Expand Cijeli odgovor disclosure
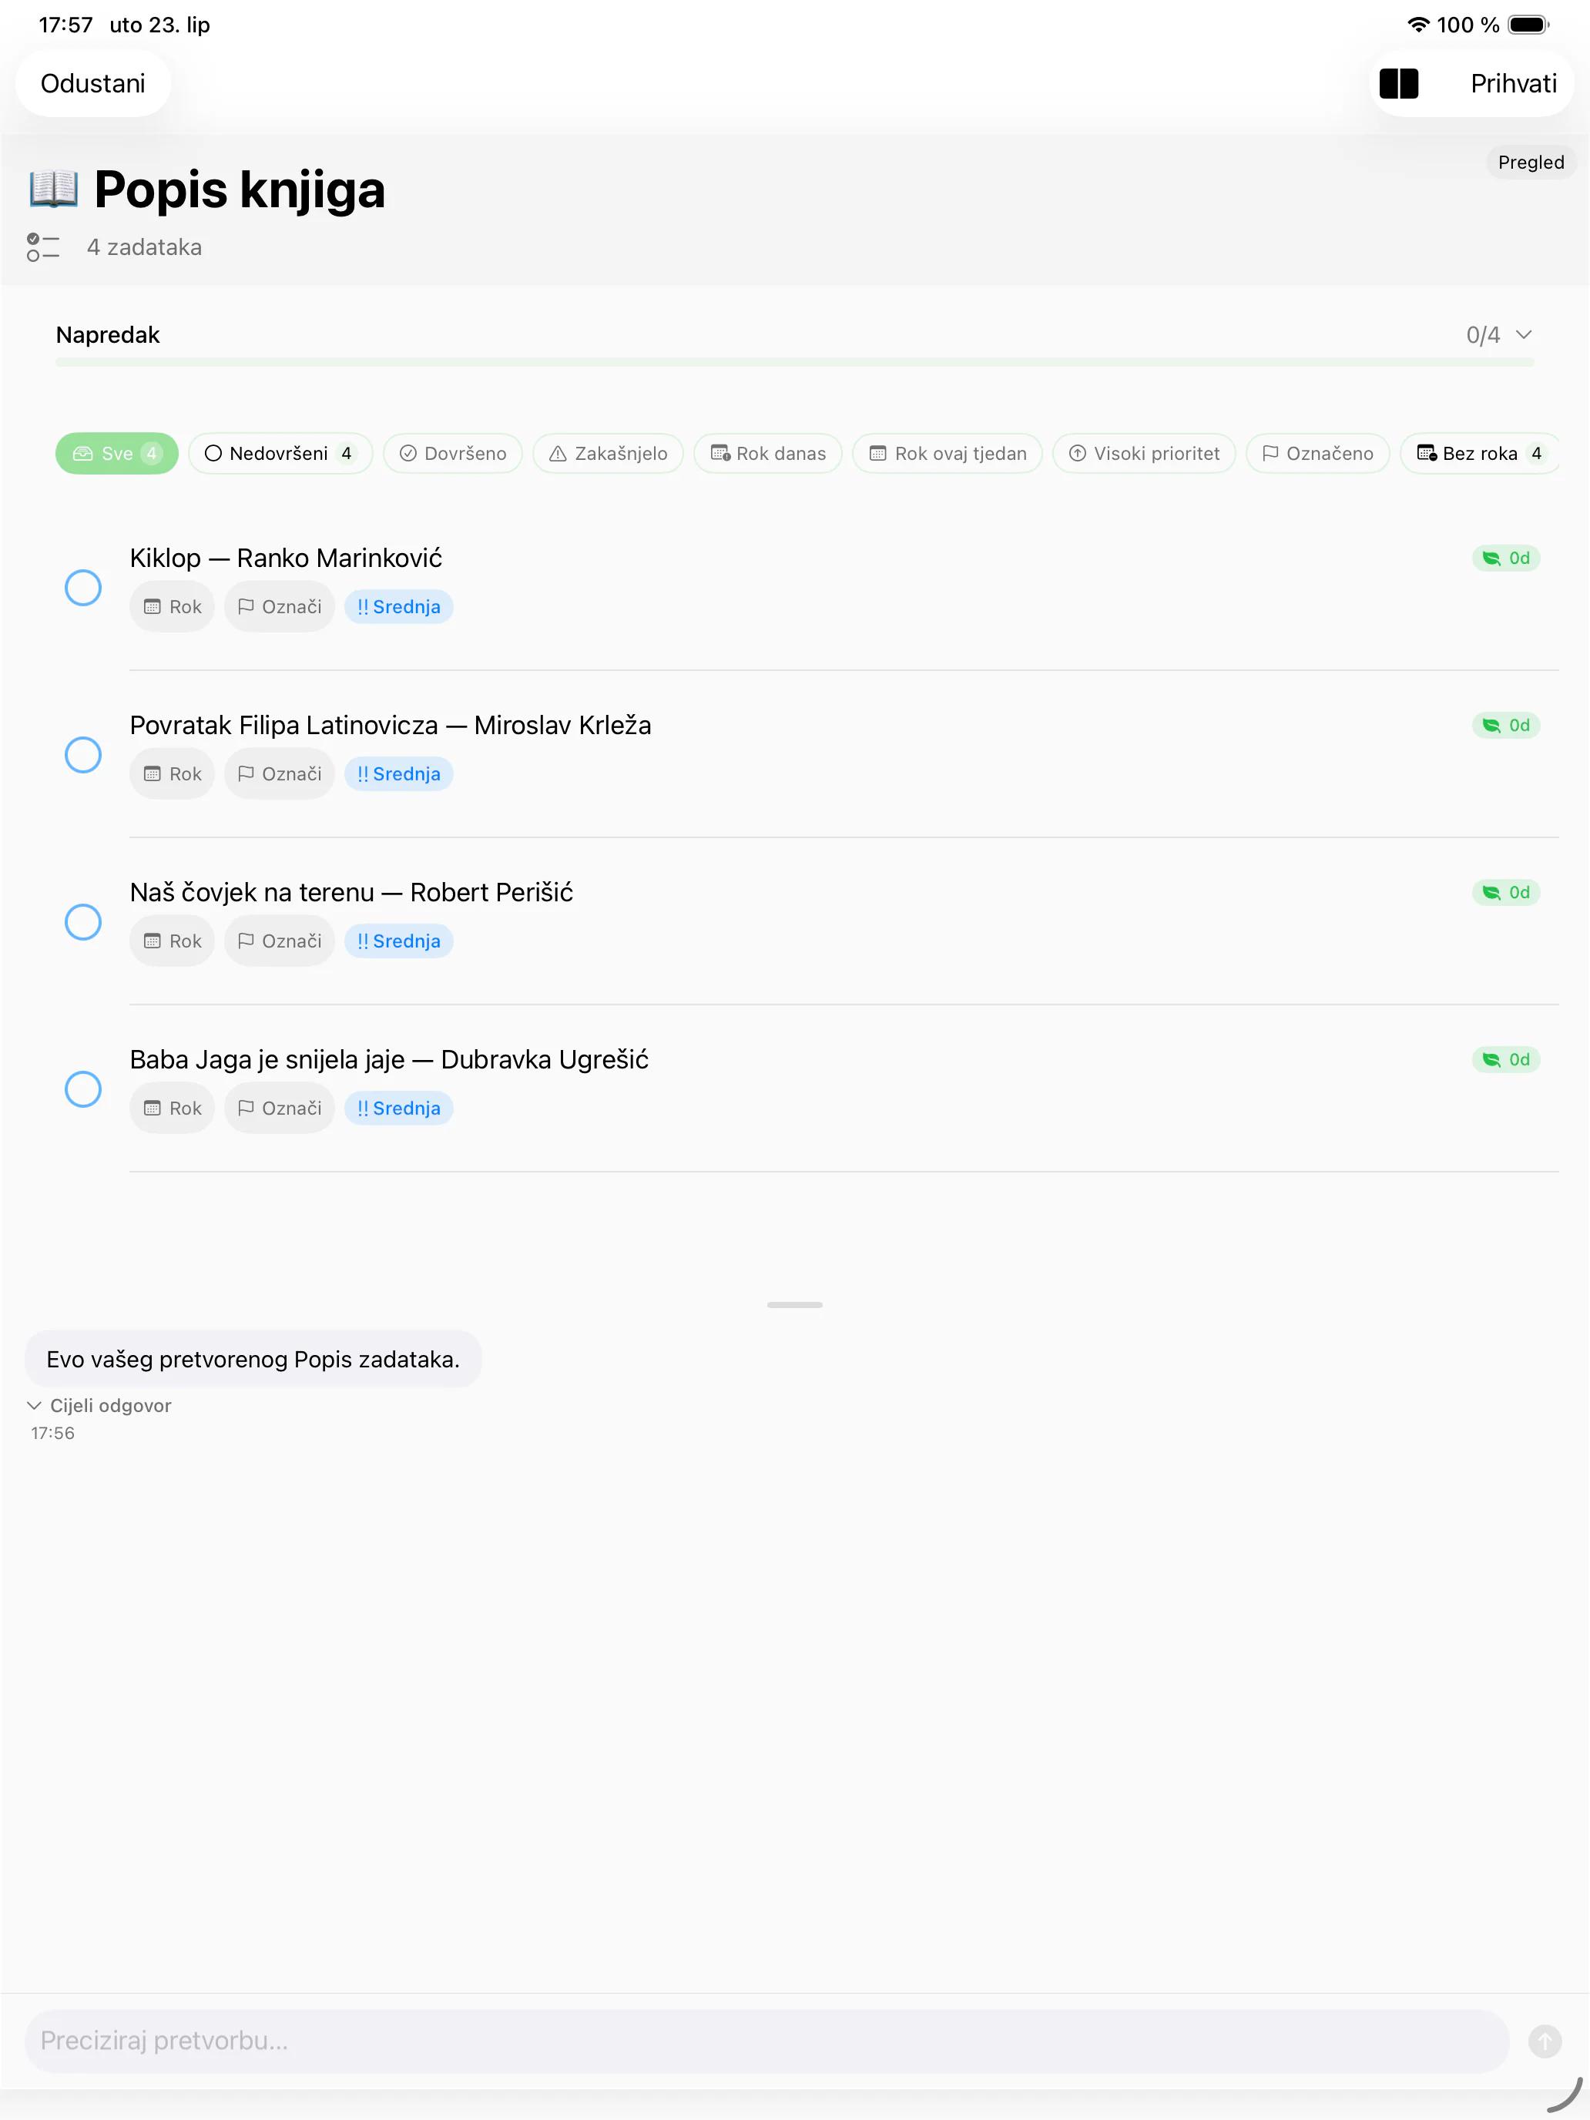This screenshot has height=2120, width=1590. [99, 1405]
